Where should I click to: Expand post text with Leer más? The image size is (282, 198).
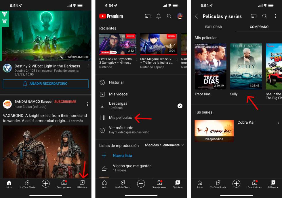(x=76, y=121)
